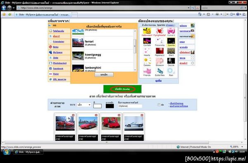
Task: Click the album list scroll-down arrow
Action: (135, 70)
